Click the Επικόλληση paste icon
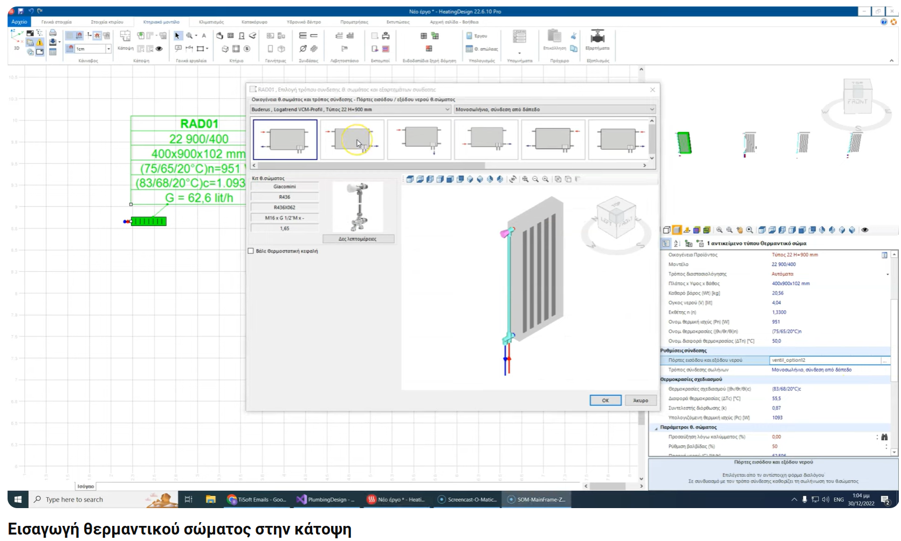Viewport: 901px width, 541px height. pyautogui.click(x=554, y=36)
